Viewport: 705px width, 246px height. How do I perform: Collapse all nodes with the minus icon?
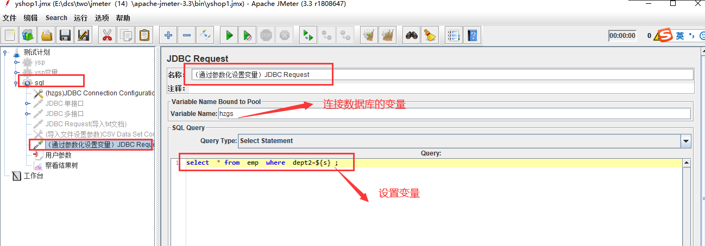(x=187, y=36)
